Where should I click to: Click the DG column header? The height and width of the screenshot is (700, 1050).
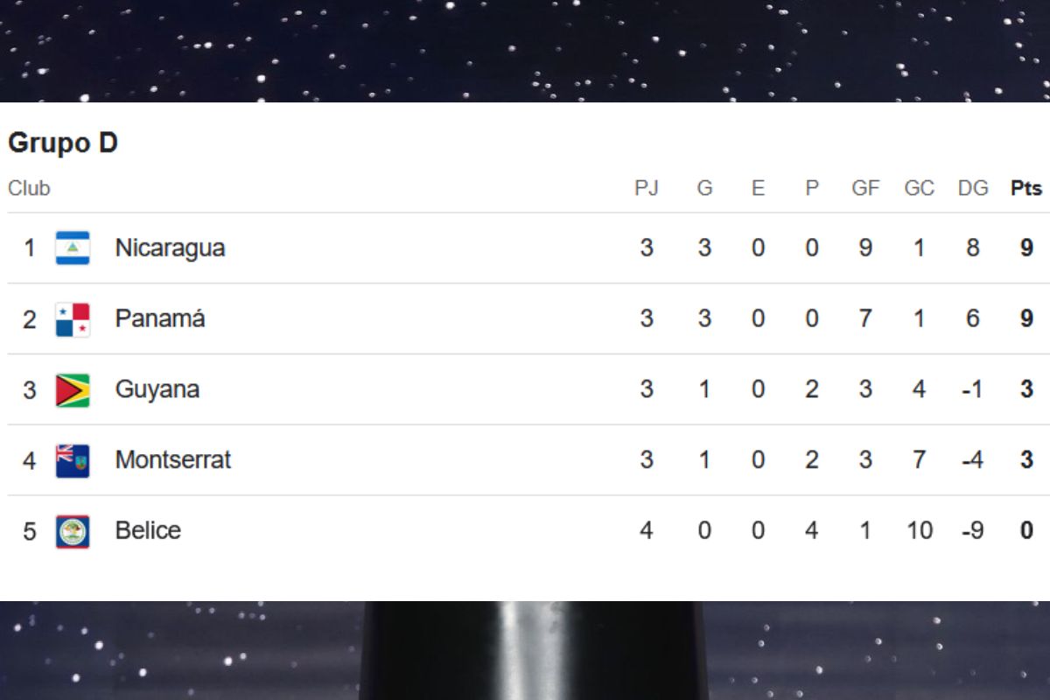[x=973, y=188]
